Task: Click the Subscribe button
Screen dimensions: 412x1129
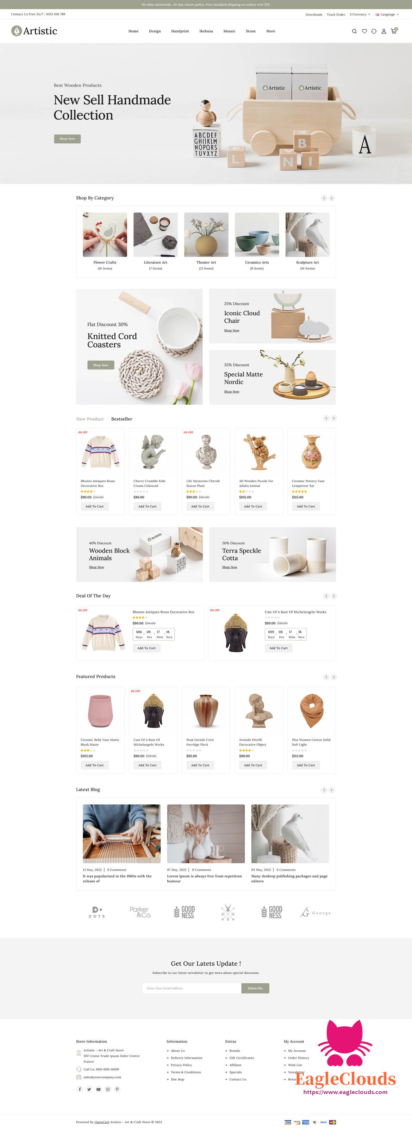Action: pos(255,988)
